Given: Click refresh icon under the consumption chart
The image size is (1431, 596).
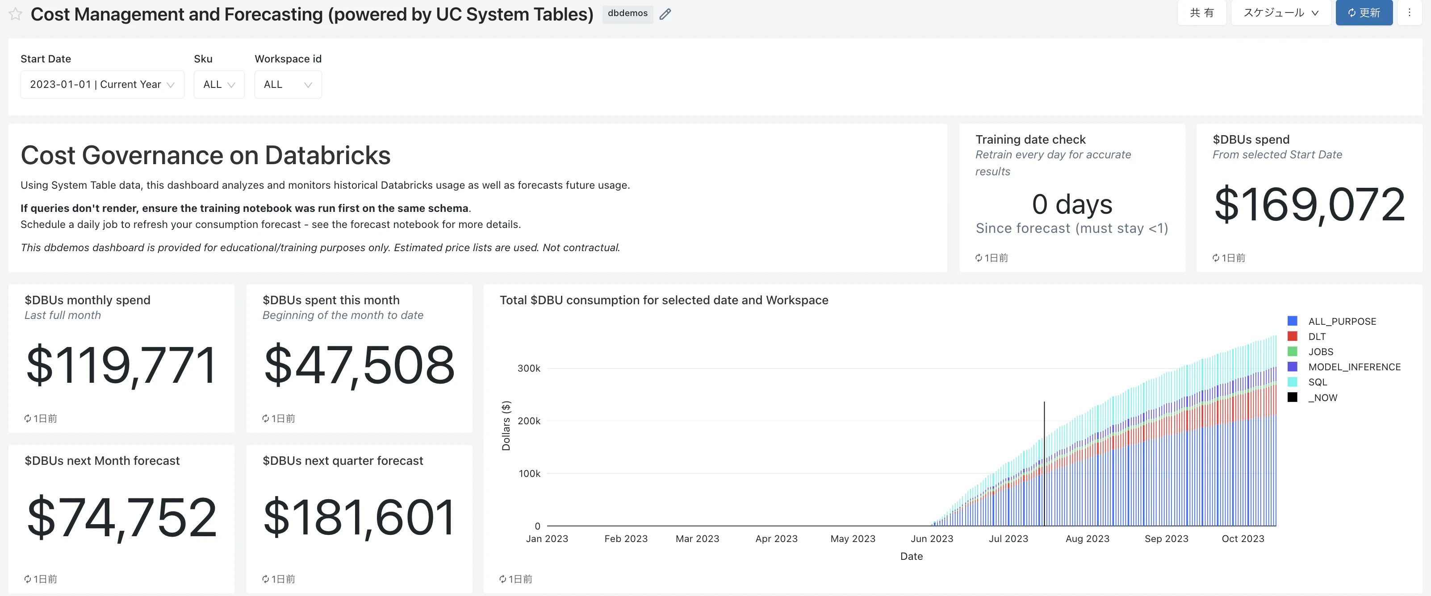Looking at the screenshot, I should [503, 579].
